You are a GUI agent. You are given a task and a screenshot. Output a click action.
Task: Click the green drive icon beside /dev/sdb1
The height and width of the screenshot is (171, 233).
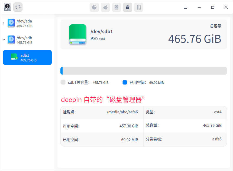[77, 34]
